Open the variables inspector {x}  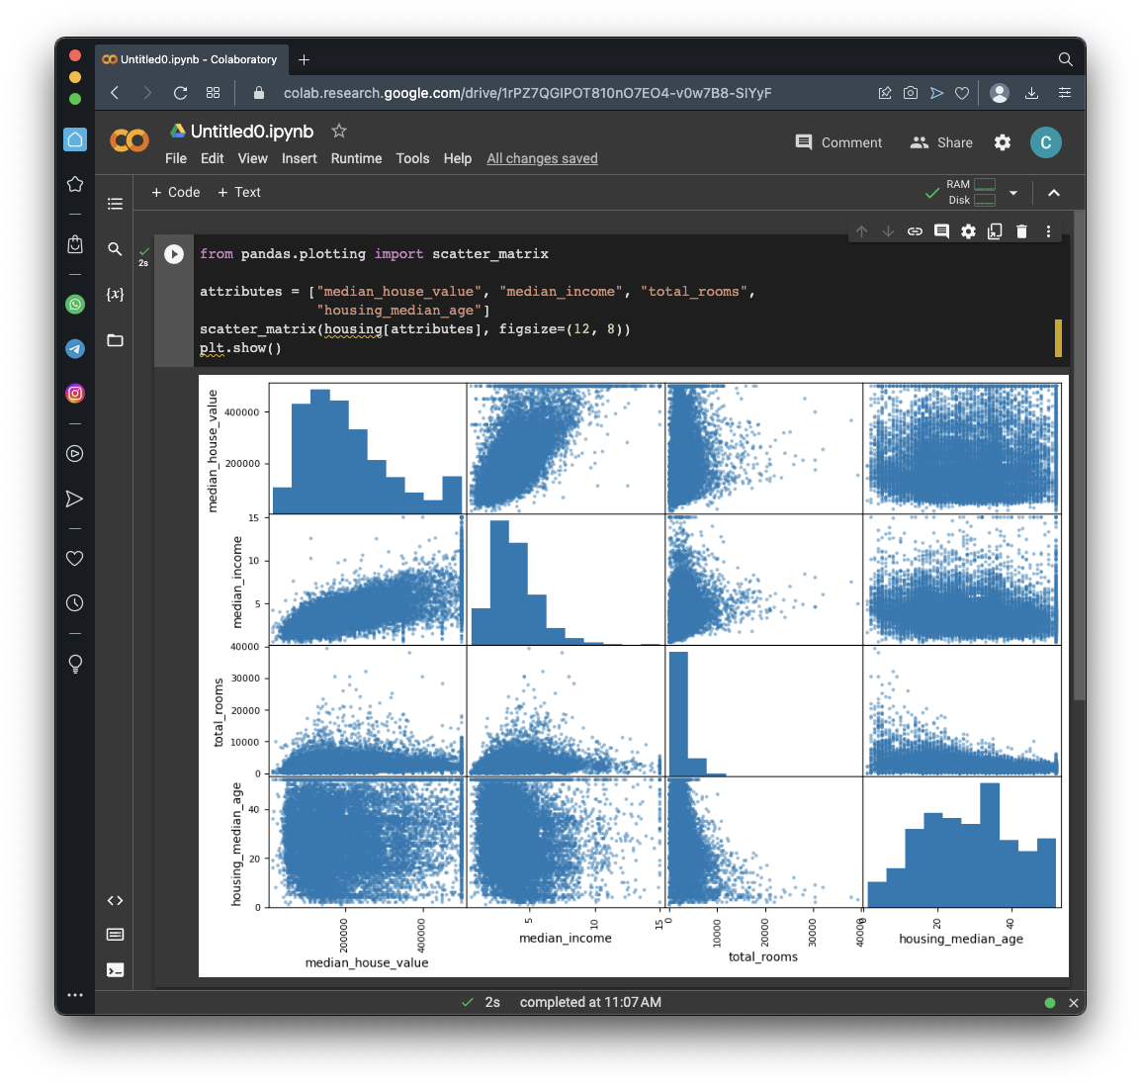point(116,295)
